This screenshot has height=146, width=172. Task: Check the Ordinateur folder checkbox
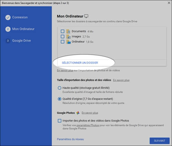click(63, 41)
